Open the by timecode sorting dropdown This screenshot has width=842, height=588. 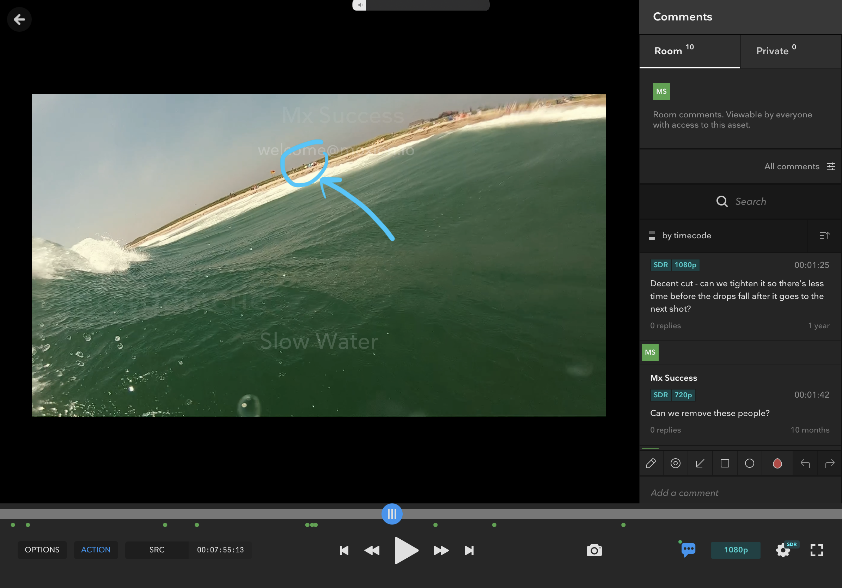click(686, 235)
